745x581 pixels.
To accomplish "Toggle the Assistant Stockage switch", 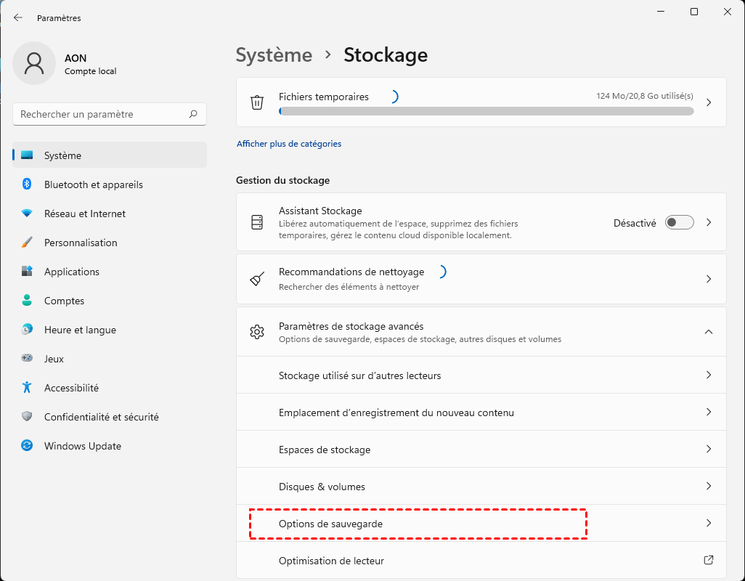I will tap(679, 223).
